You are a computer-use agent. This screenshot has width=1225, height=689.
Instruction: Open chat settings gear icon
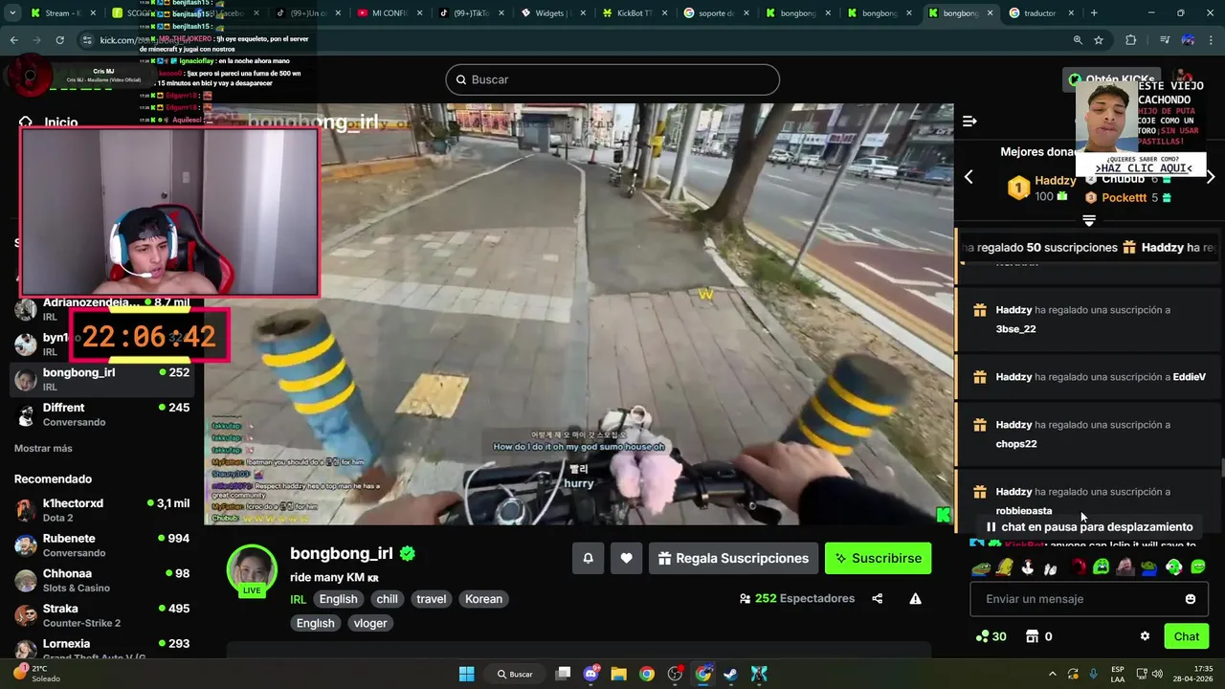(1145, 636)
